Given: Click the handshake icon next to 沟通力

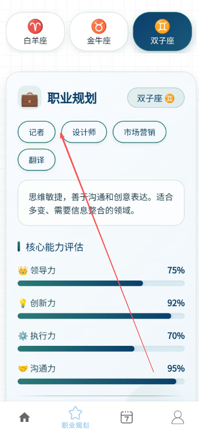Looking at the screenshot, I should (23, 368).
